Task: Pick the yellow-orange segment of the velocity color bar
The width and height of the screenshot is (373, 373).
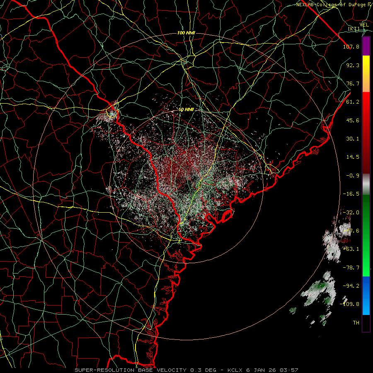Action: point(366,74)
